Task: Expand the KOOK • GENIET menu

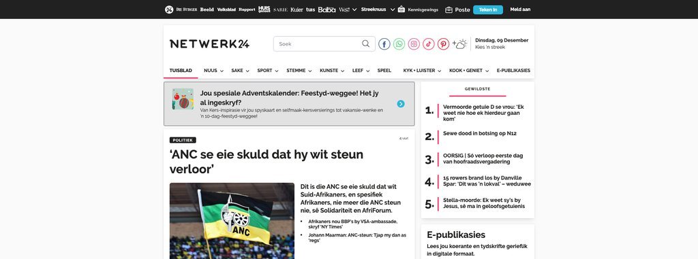Action: click(469, 71)
